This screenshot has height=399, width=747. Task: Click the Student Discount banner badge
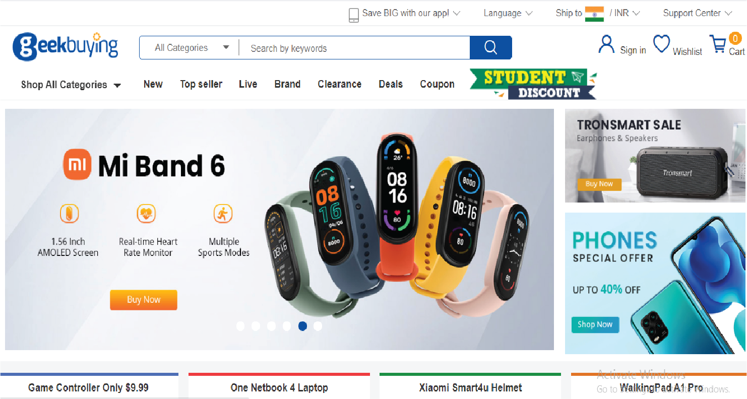click(x=533, y=84)
